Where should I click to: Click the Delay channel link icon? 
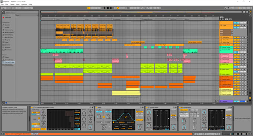(103, 117)
